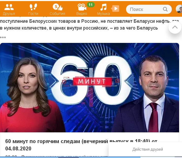
Task: Click the Друзья menu label
Action: pos(9,14)
